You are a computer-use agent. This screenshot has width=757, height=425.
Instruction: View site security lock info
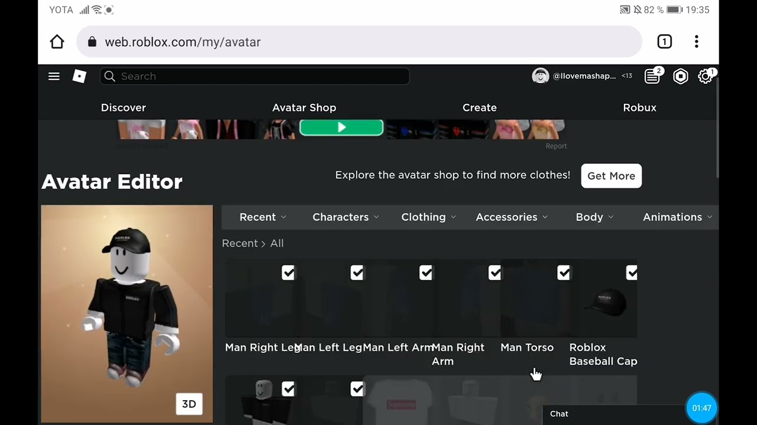[x=92, y=42]
